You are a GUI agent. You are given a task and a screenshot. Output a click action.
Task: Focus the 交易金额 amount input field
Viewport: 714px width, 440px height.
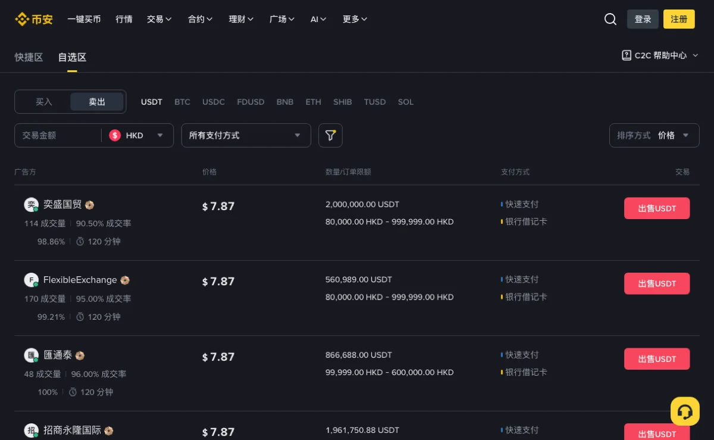tap(58, 135)
